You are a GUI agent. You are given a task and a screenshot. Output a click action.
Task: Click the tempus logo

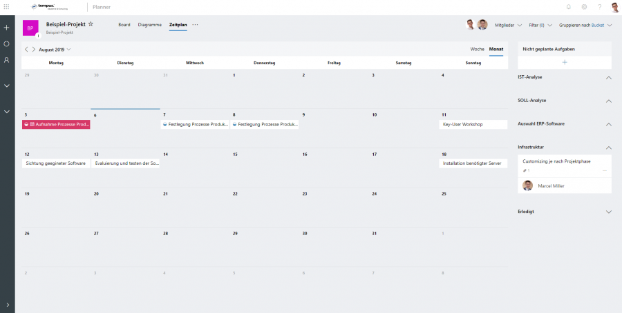tap(50, 7)
